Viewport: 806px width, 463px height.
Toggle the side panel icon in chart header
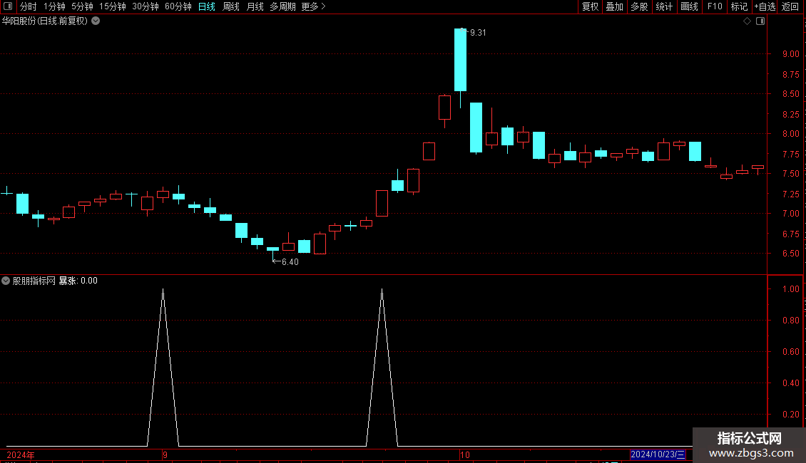coord(760,21)
